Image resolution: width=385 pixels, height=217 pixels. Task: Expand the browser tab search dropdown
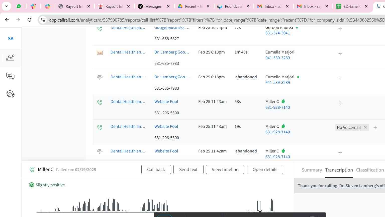click(6, 6)
